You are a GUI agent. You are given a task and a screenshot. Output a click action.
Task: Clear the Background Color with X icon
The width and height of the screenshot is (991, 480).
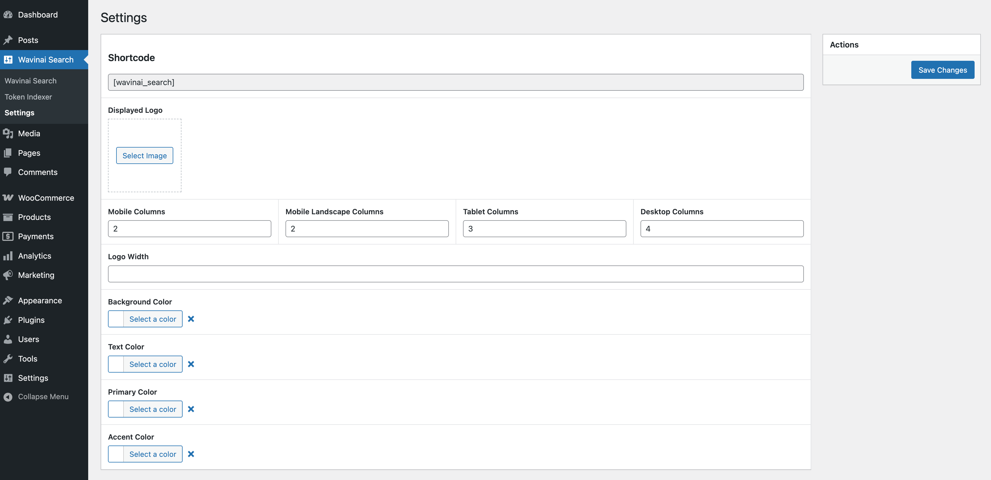[191, 319]
